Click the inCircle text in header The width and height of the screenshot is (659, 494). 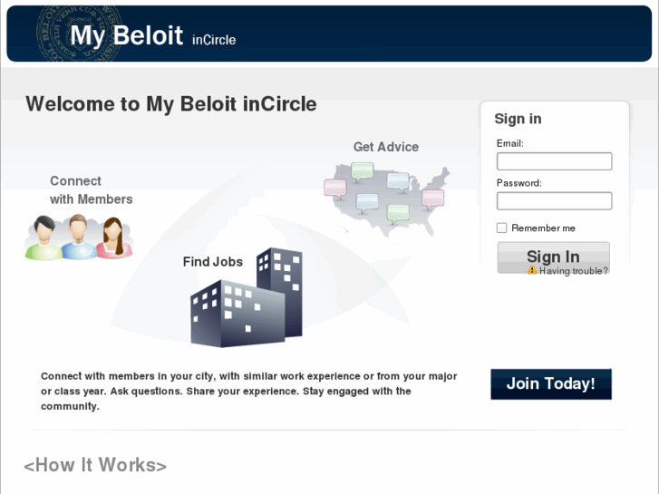[x=214, y=40]
